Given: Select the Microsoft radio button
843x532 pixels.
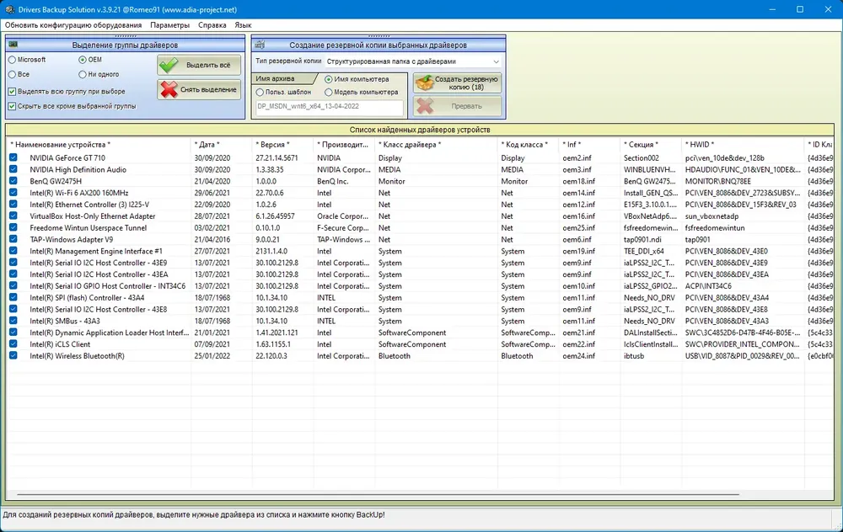Looking at the screenshot, I should click(x=12, y=60).
